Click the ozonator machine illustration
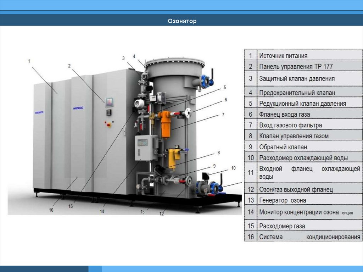The image size is (363, 272). [125, 134]
